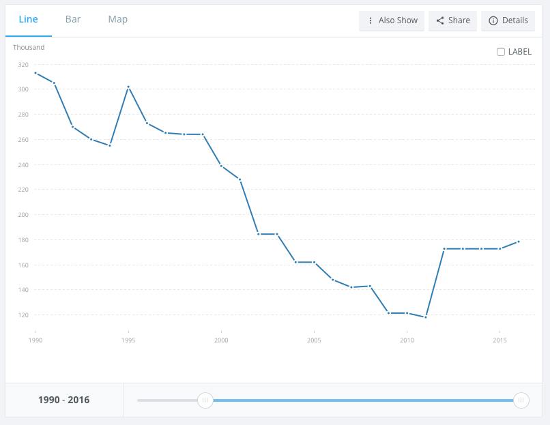This screenshot has width=550, height=425.
Task: Click the 1990 starting data point
Action: (x=35, y=73)
